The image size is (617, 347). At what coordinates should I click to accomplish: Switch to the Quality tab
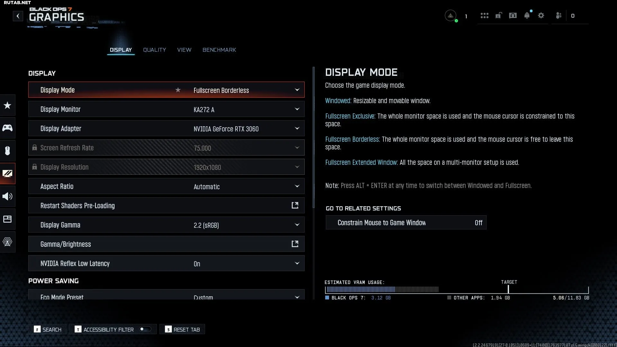click(x=155, y=50)
